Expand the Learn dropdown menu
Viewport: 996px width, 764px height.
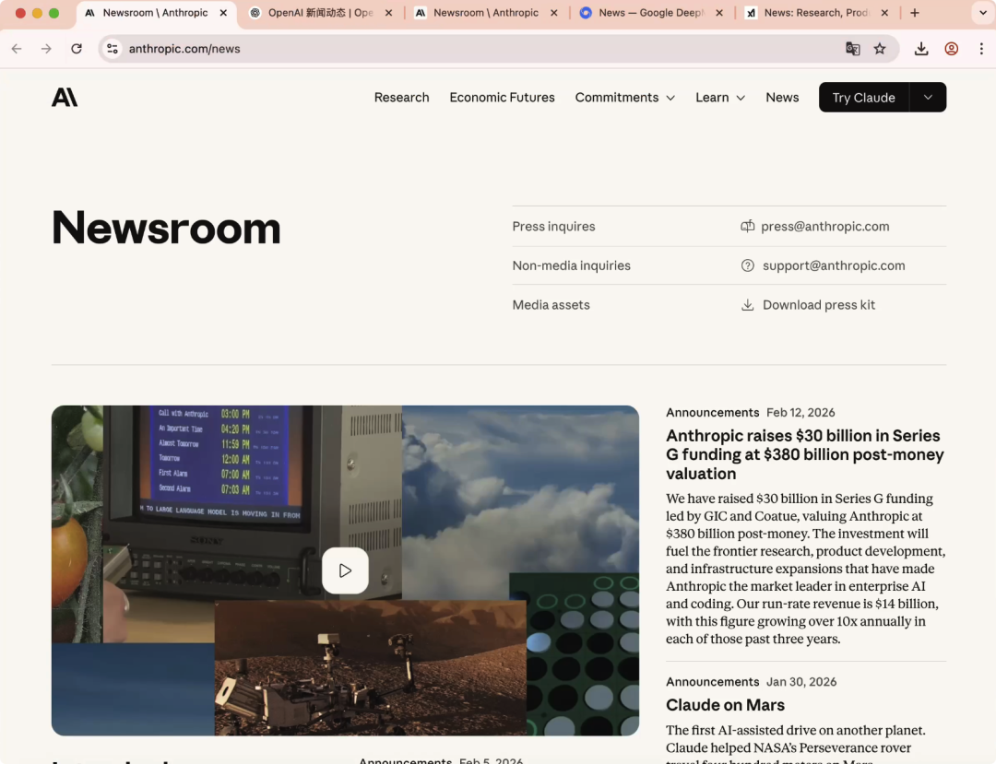click(x=719, y=98)
